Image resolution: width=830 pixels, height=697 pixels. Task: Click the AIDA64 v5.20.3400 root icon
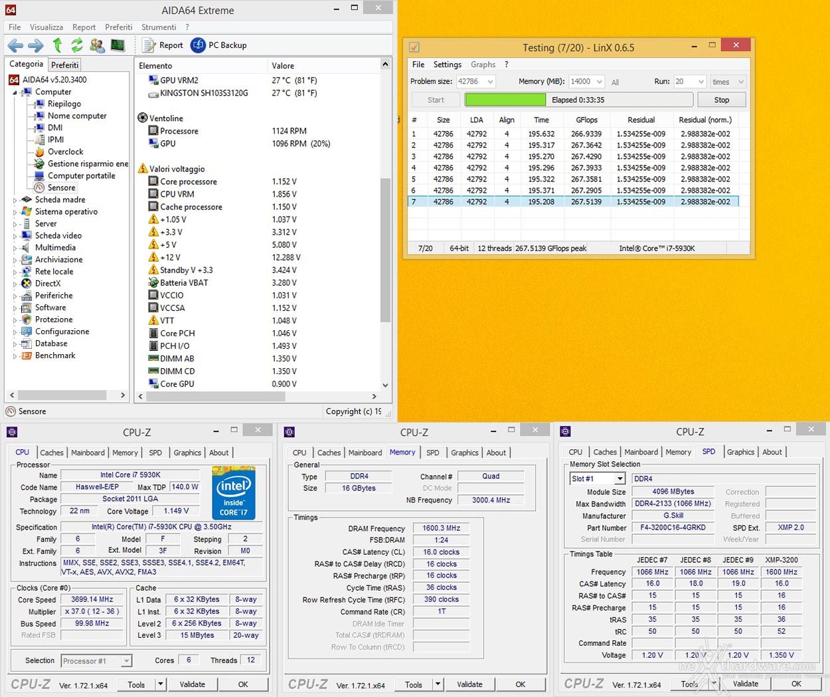[x=14, y=80]
